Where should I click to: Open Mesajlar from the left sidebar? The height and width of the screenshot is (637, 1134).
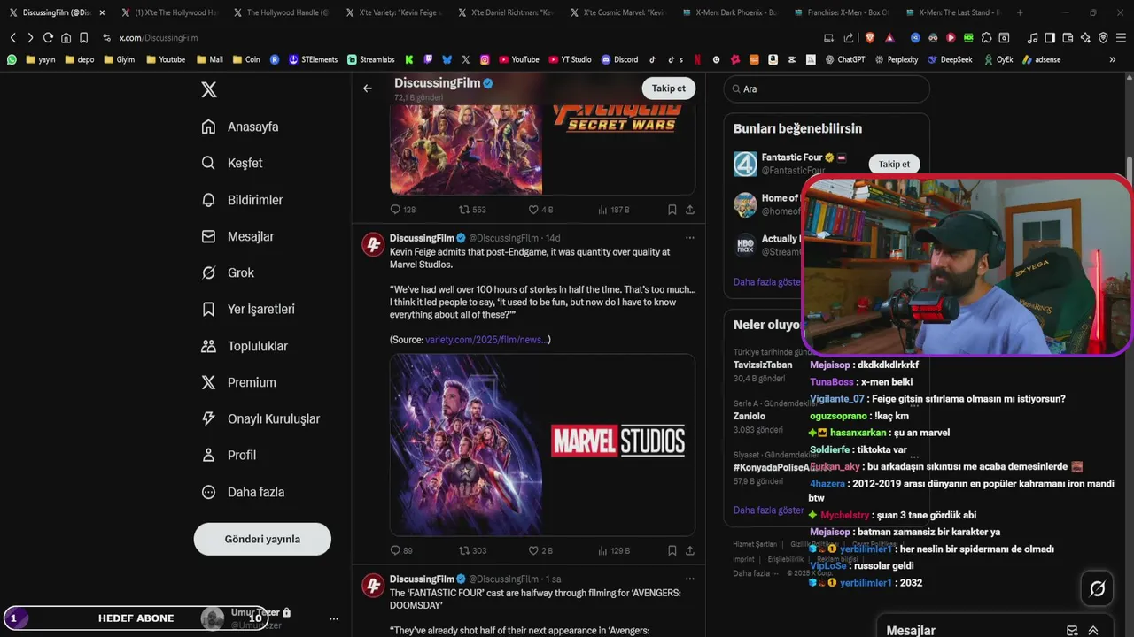coord(237,236)
